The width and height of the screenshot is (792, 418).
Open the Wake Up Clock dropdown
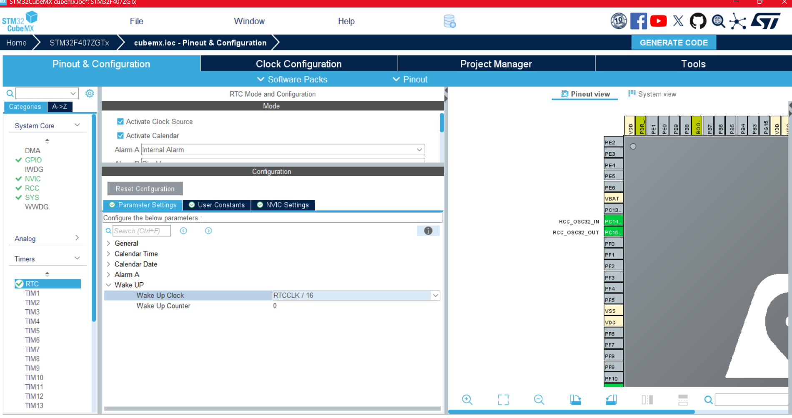pyautogui.click(x=356, y=296)
